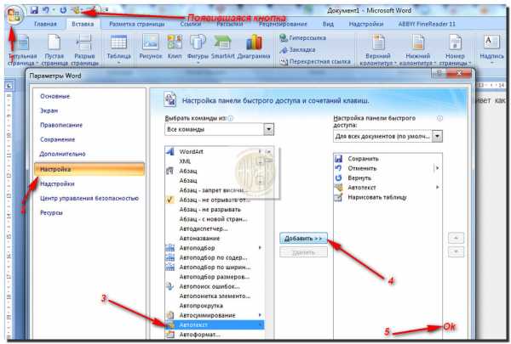Select Автоподбор размеров... command

point(215,277)
